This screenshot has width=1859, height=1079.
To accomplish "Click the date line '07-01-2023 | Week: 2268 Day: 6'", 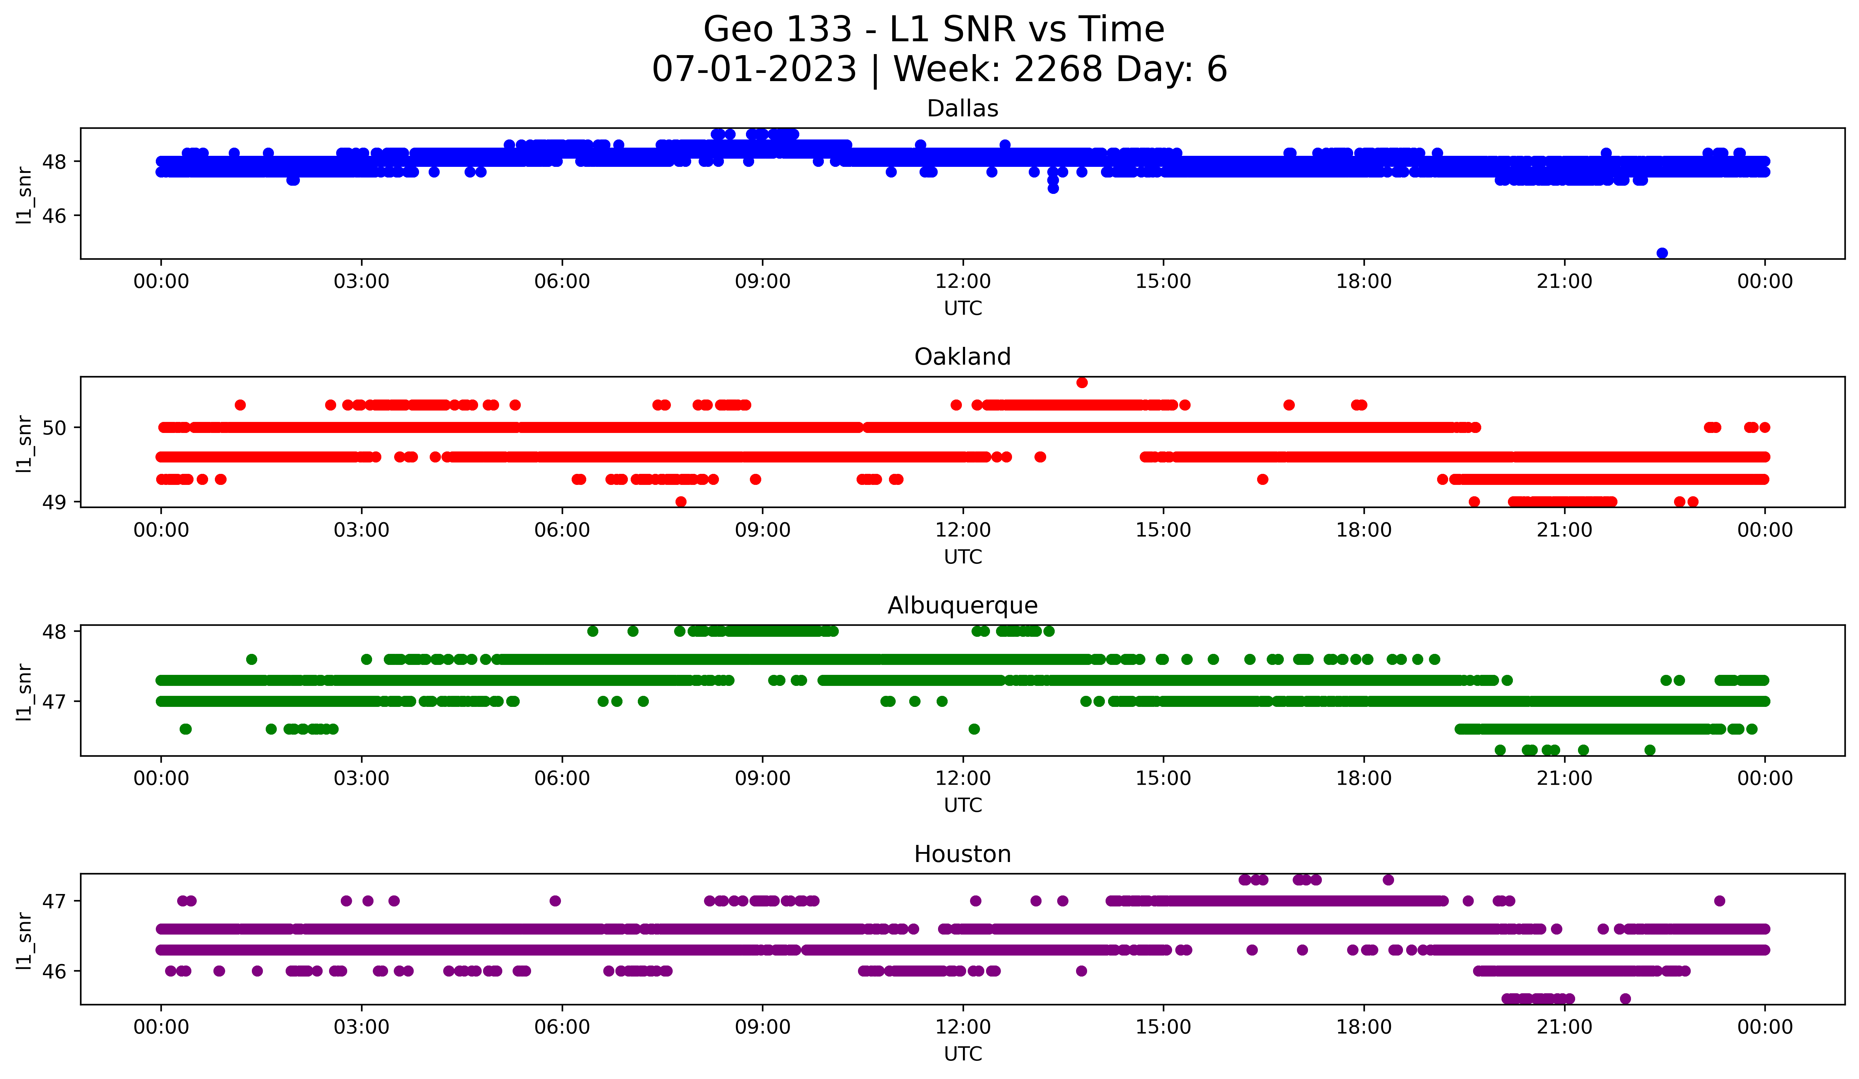I will [x=939, y=69].
